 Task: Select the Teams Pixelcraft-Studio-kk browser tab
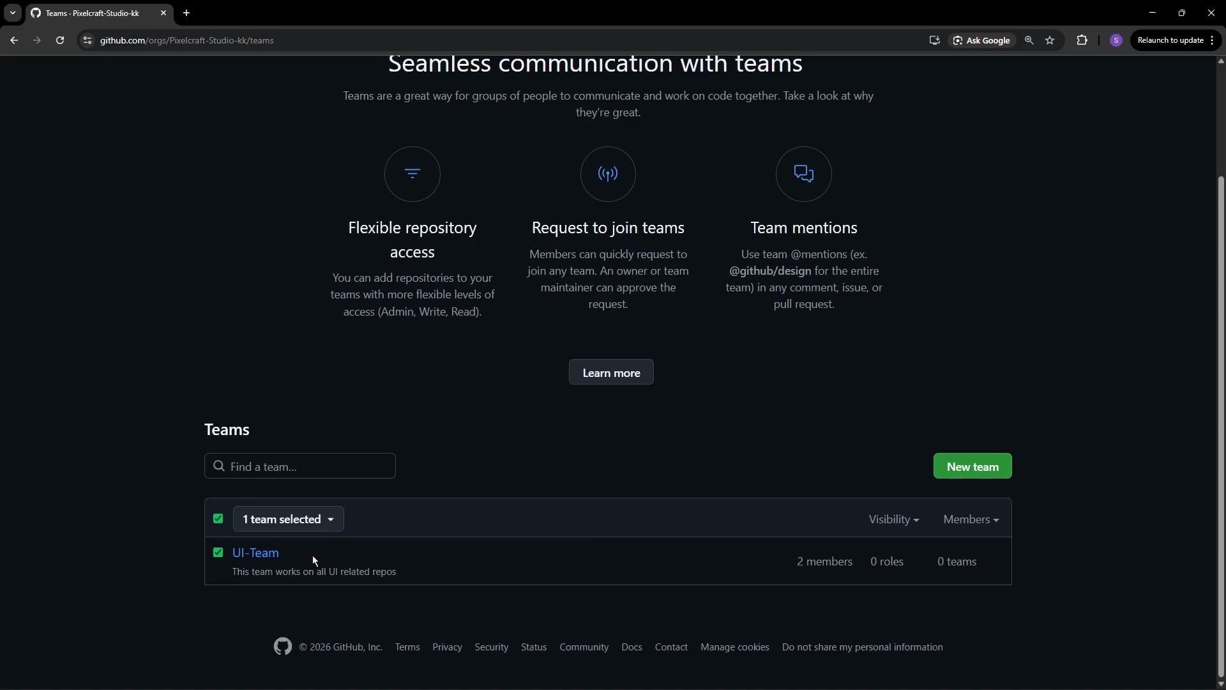pyautogui.click(x=99, y=13)
